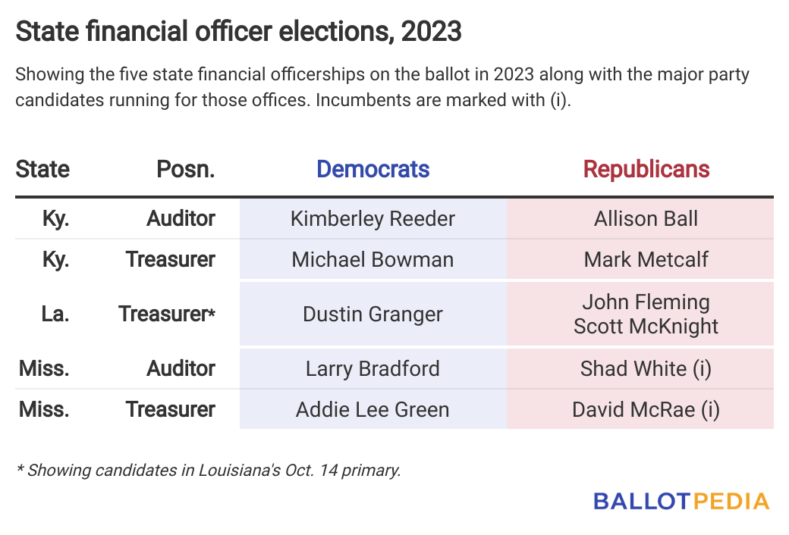Viewport: 789px width, 535px height.
Task: Select Addie Lee Green cell
Action: click(372, 409)
